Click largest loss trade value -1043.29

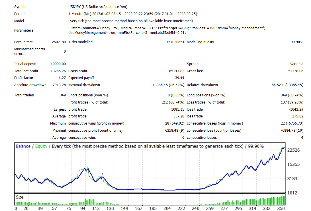point(296,109)
